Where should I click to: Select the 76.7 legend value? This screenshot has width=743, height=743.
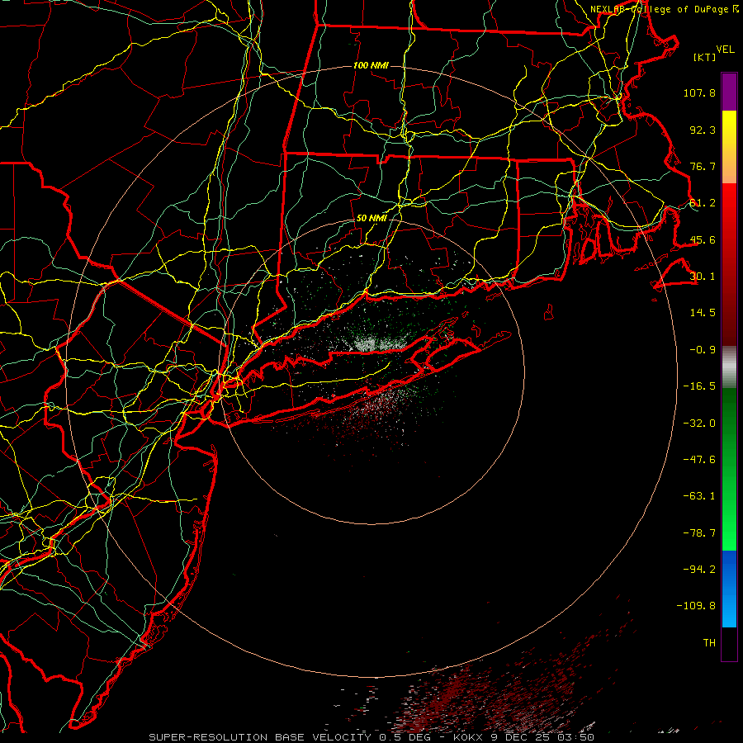(x=703, y=166)
